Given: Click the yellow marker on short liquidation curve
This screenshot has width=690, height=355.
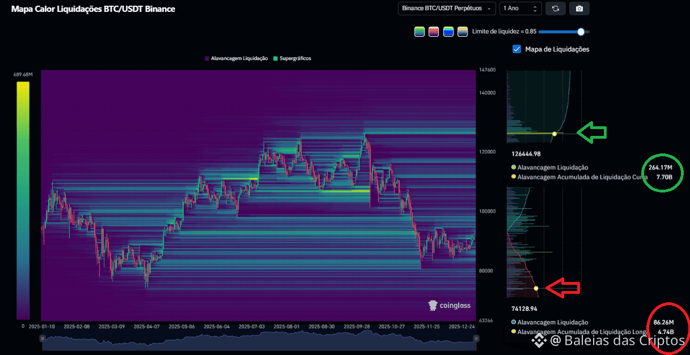Looking at the screenshot, I should (x=554, y=134).
